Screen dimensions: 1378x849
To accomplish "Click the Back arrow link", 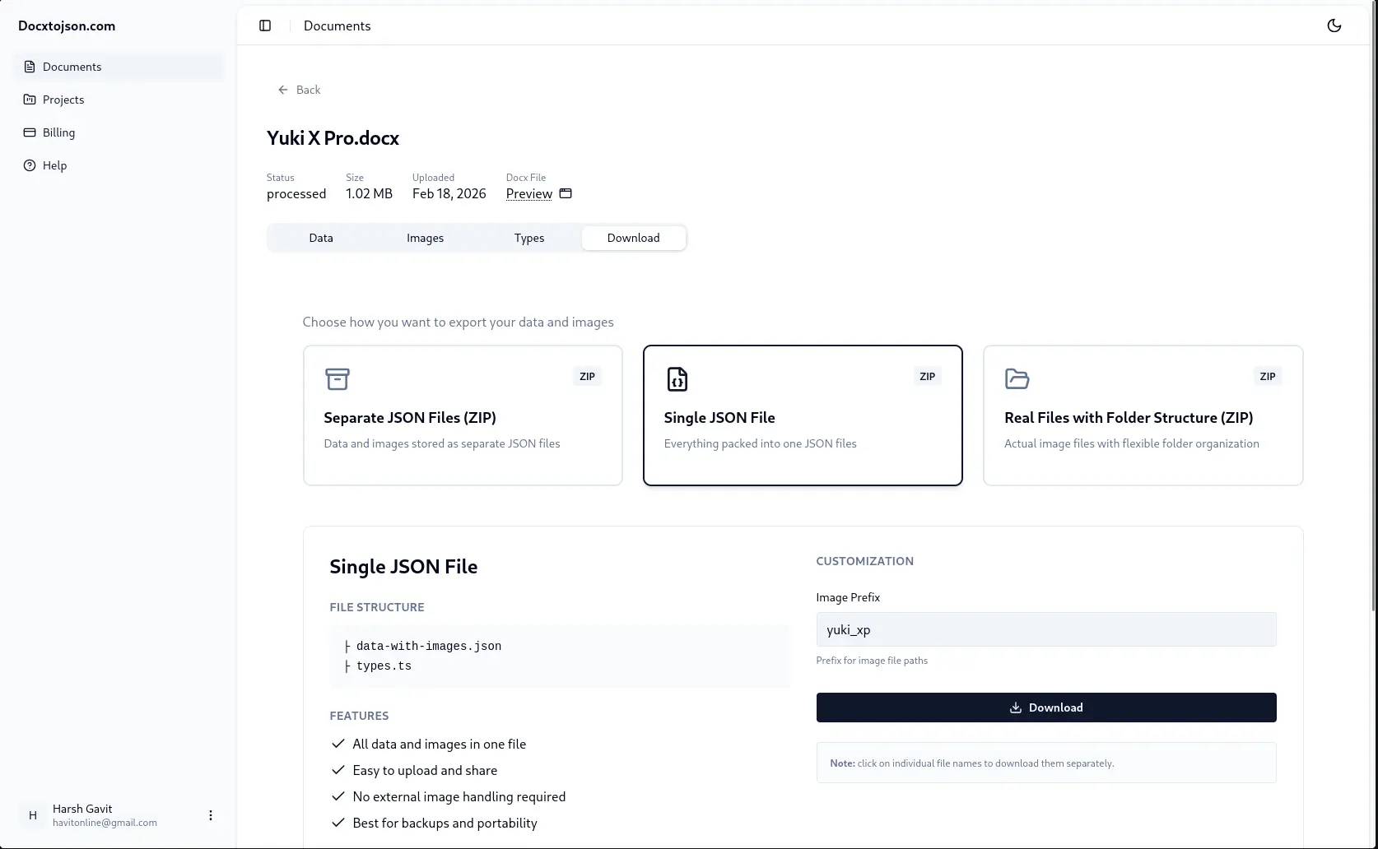I will 299,90.
